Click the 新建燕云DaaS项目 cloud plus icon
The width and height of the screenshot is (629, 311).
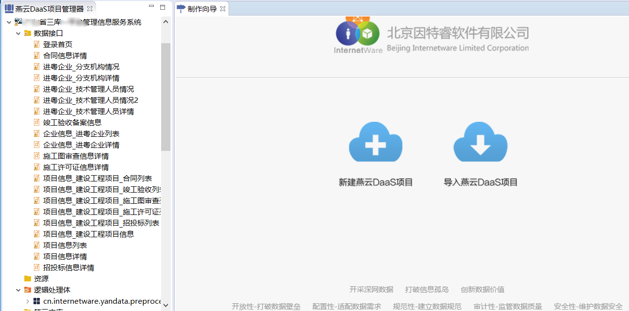(x=376, y=142)
